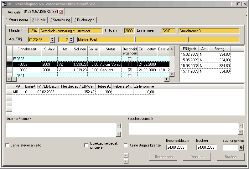Collapse the 0303 tree node
This screenshot has height=169, width=249.
point(15,59)
